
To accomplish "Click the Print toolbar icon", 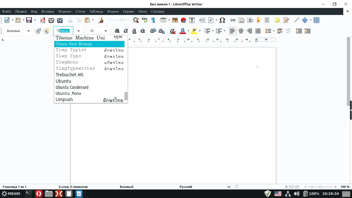I will [51, 20].
